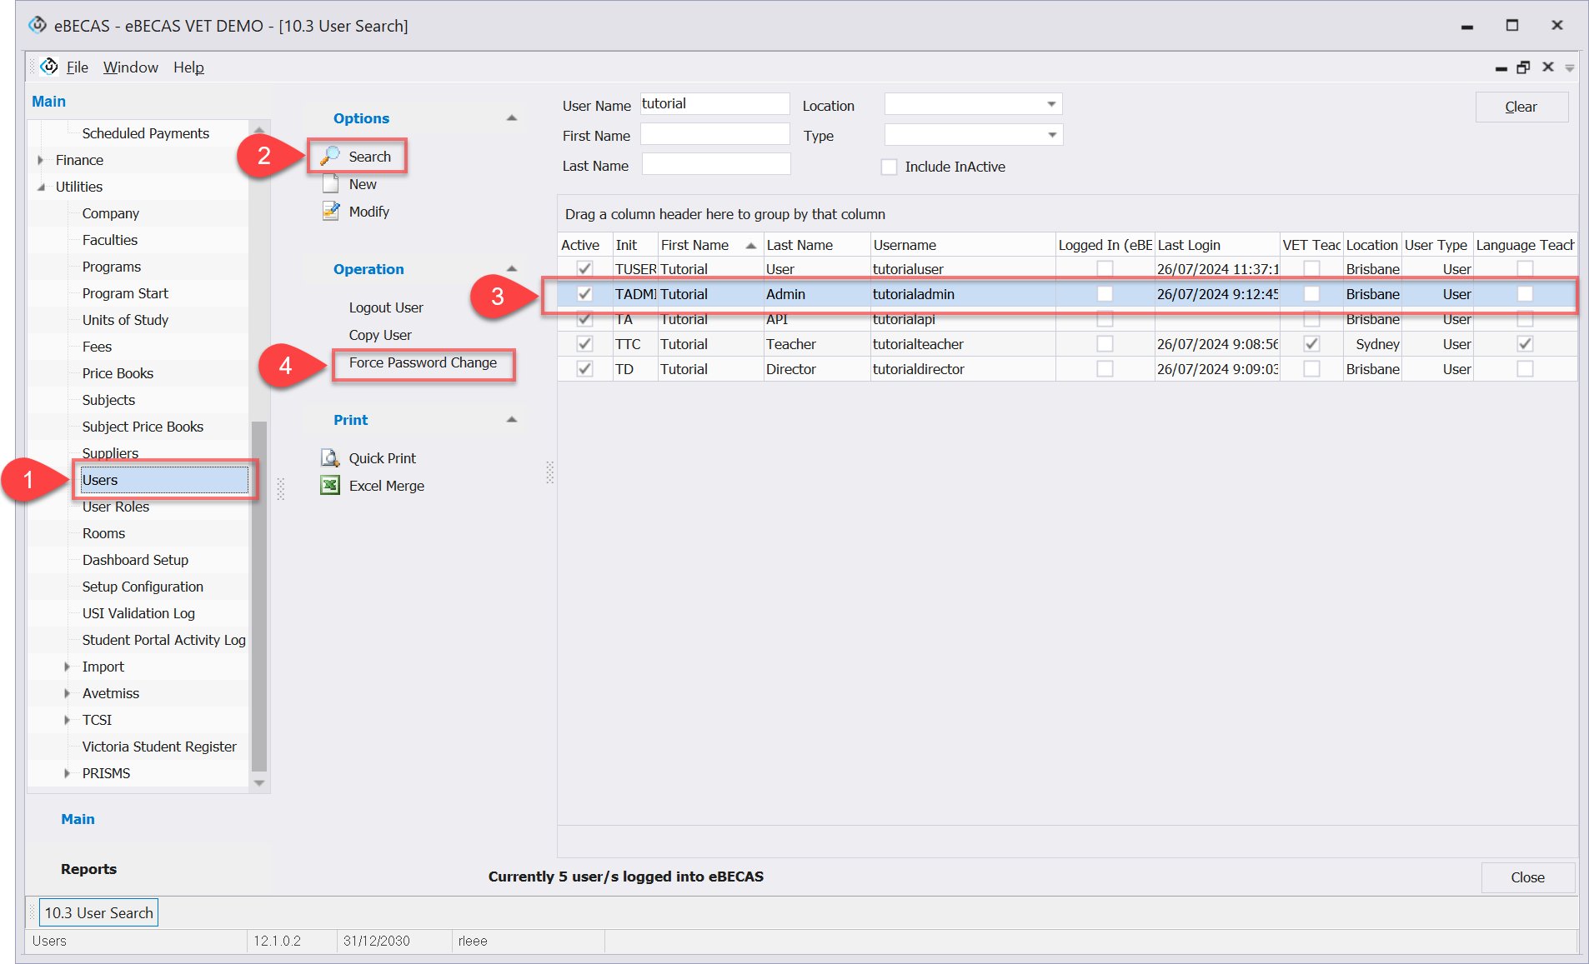Click Force Password Change operation
This screenshot has height=964, width=1589.
(x=423, y=363)
